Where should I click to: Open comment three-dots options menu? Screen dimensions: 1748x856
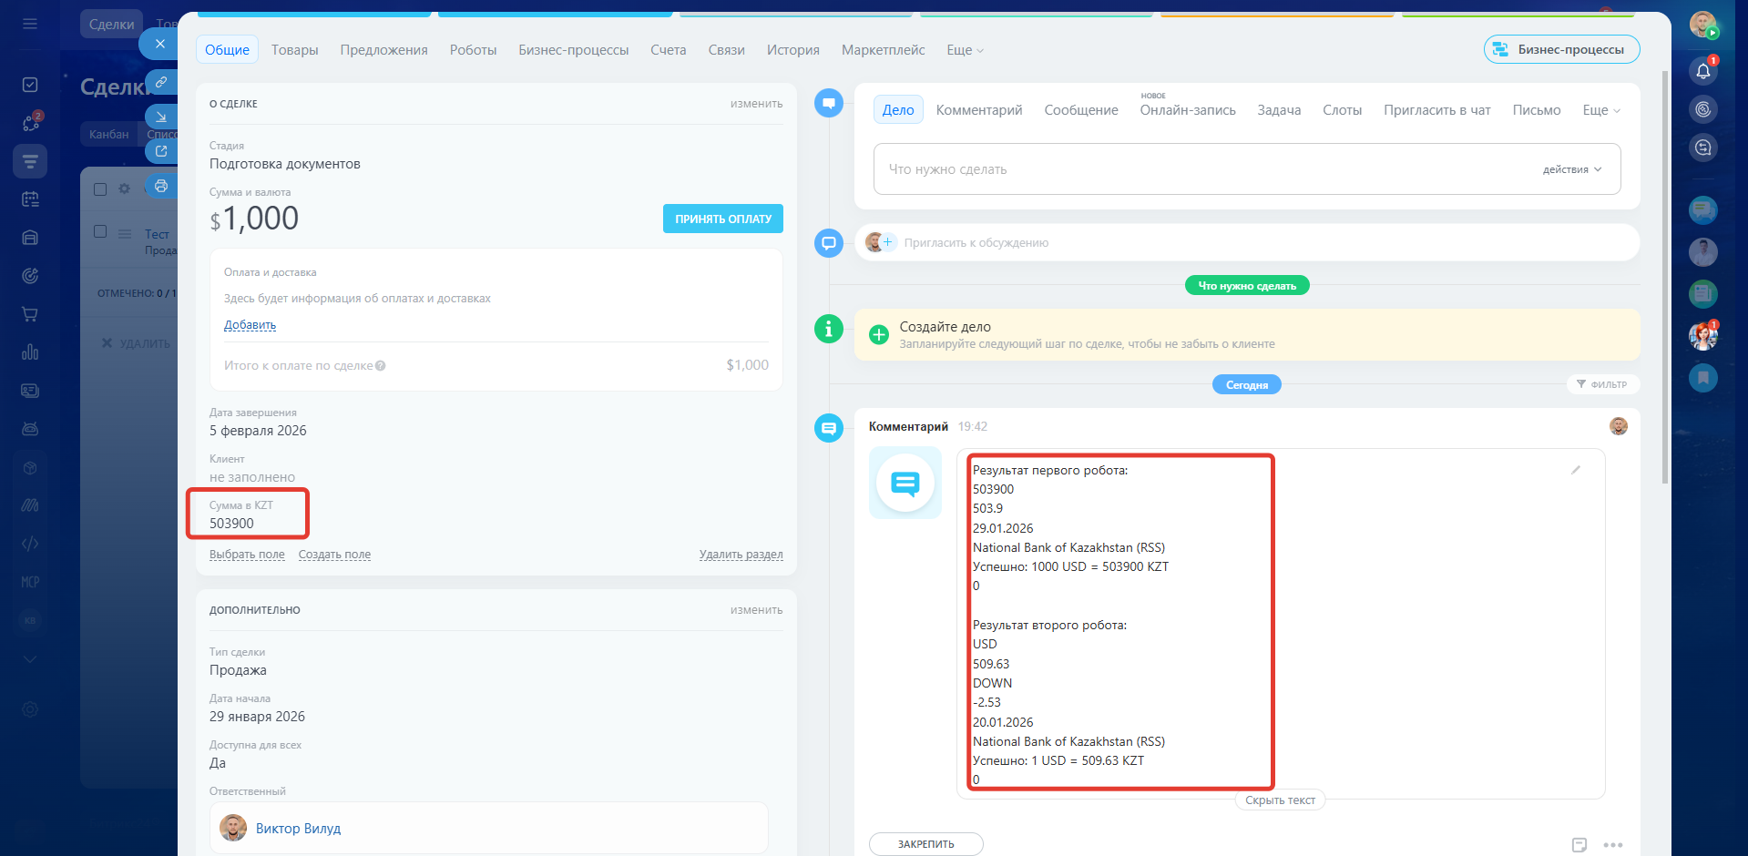(x=1612, y=845)
